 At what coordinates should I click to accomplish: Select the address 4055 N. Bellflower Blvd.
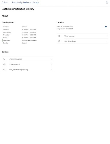(x=65, y=26)
